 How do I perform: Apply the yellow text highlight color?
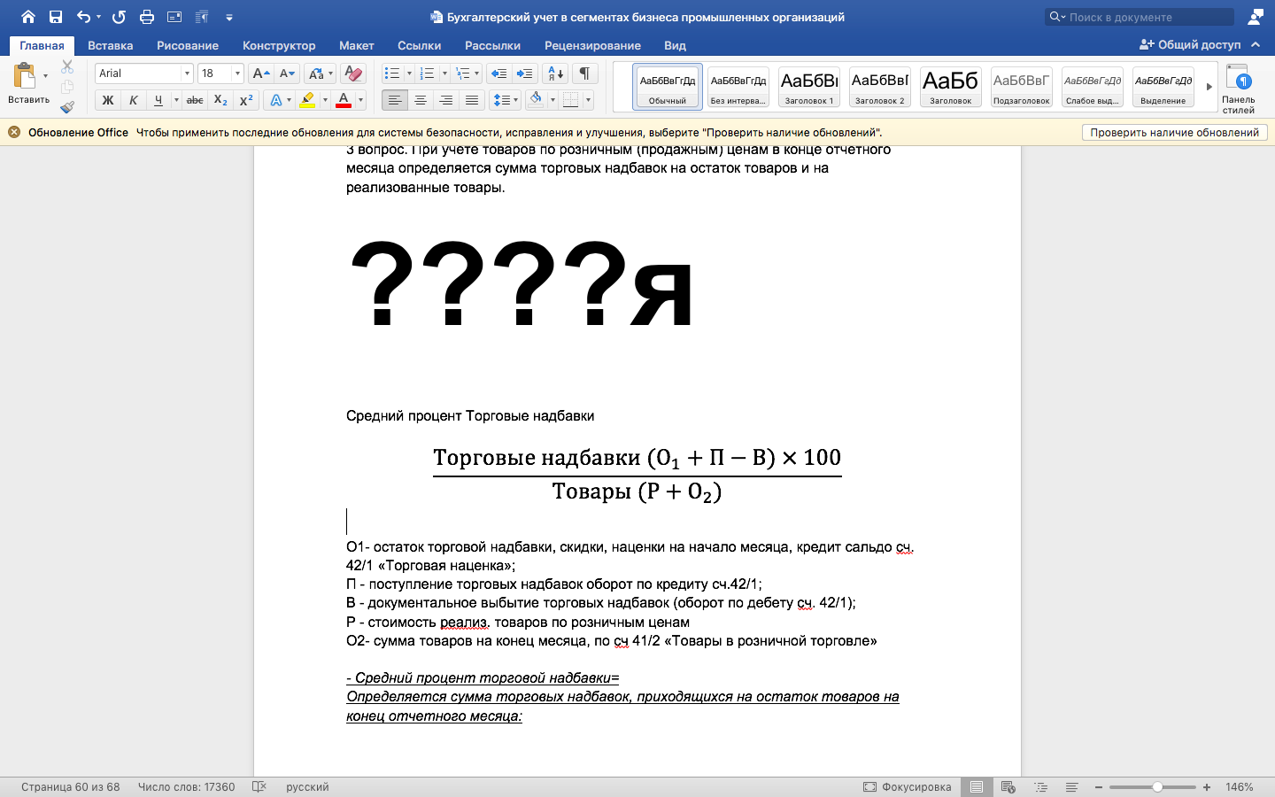[307, 100]
